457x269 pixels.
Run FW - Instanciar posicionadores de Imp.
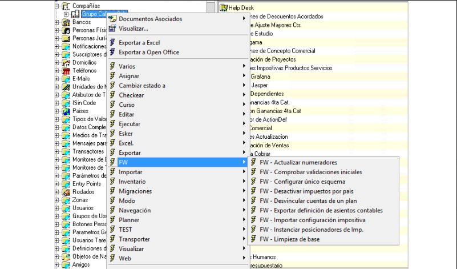click(x=323, y=230)
